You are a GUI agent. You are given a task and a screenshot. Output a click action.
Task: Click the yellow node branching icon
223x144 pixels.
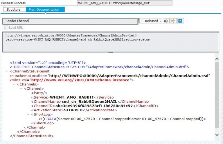click(x=173, y=21)
